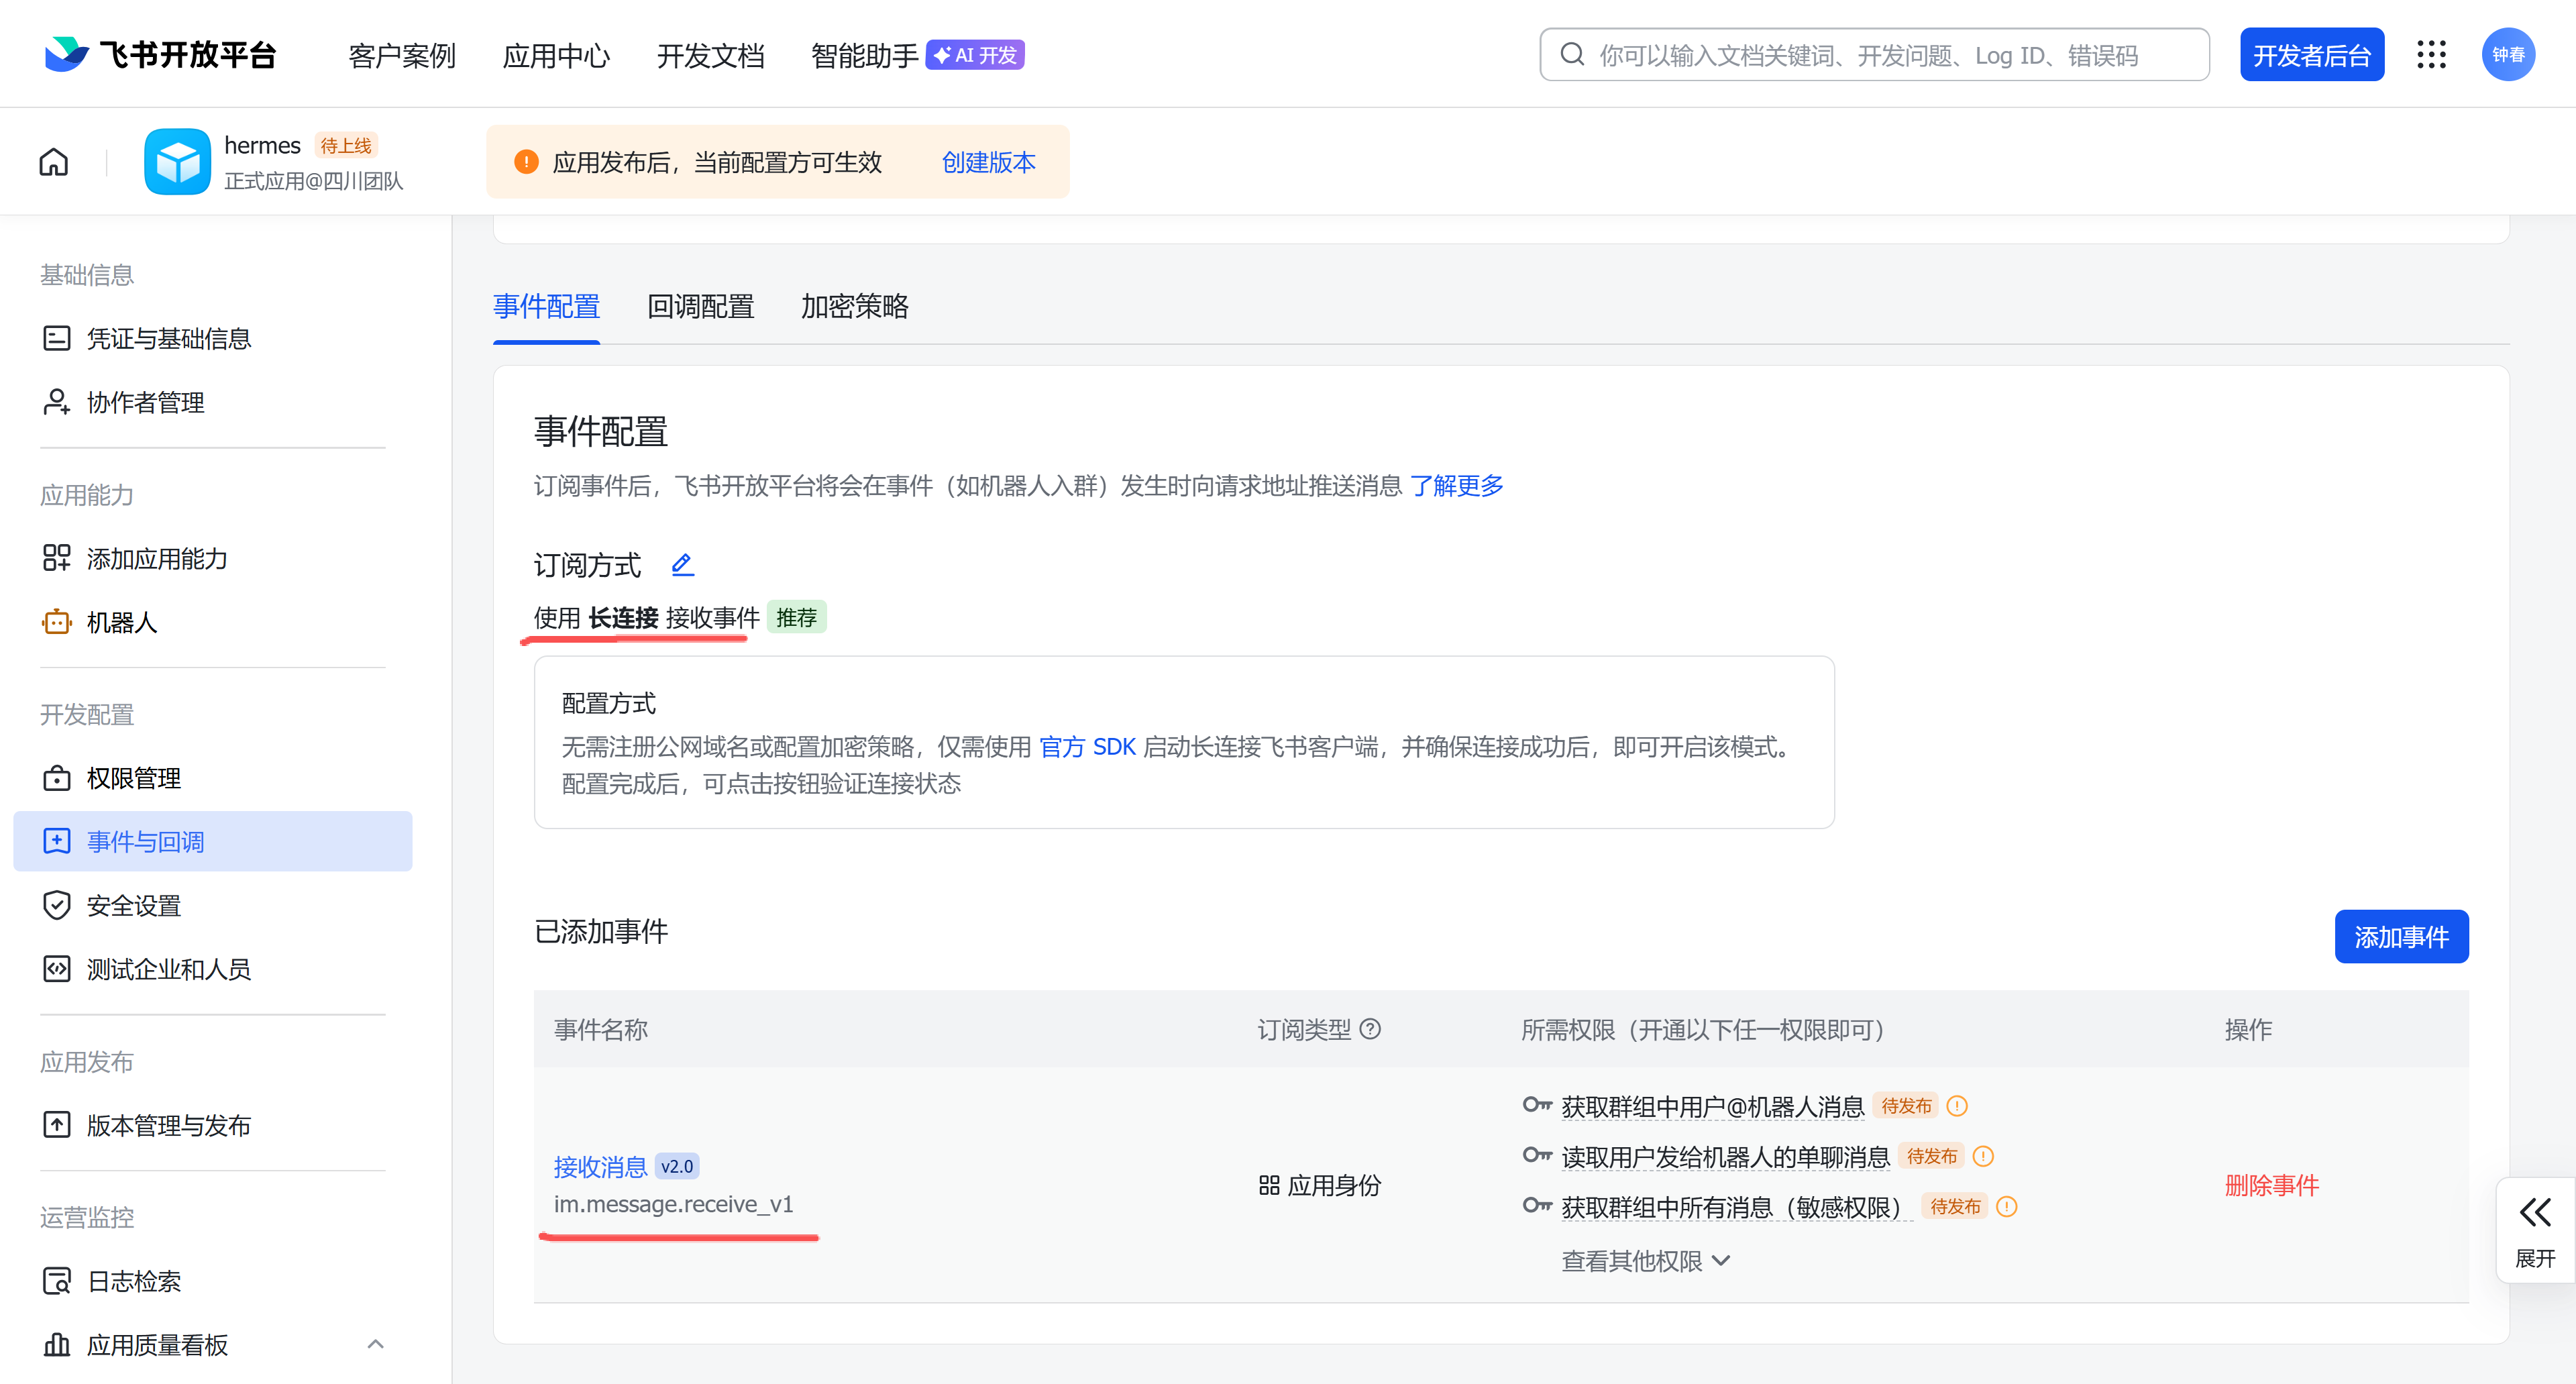Click the orange alert icon in publish banner

pyautogui.click(x=526, y=162)
